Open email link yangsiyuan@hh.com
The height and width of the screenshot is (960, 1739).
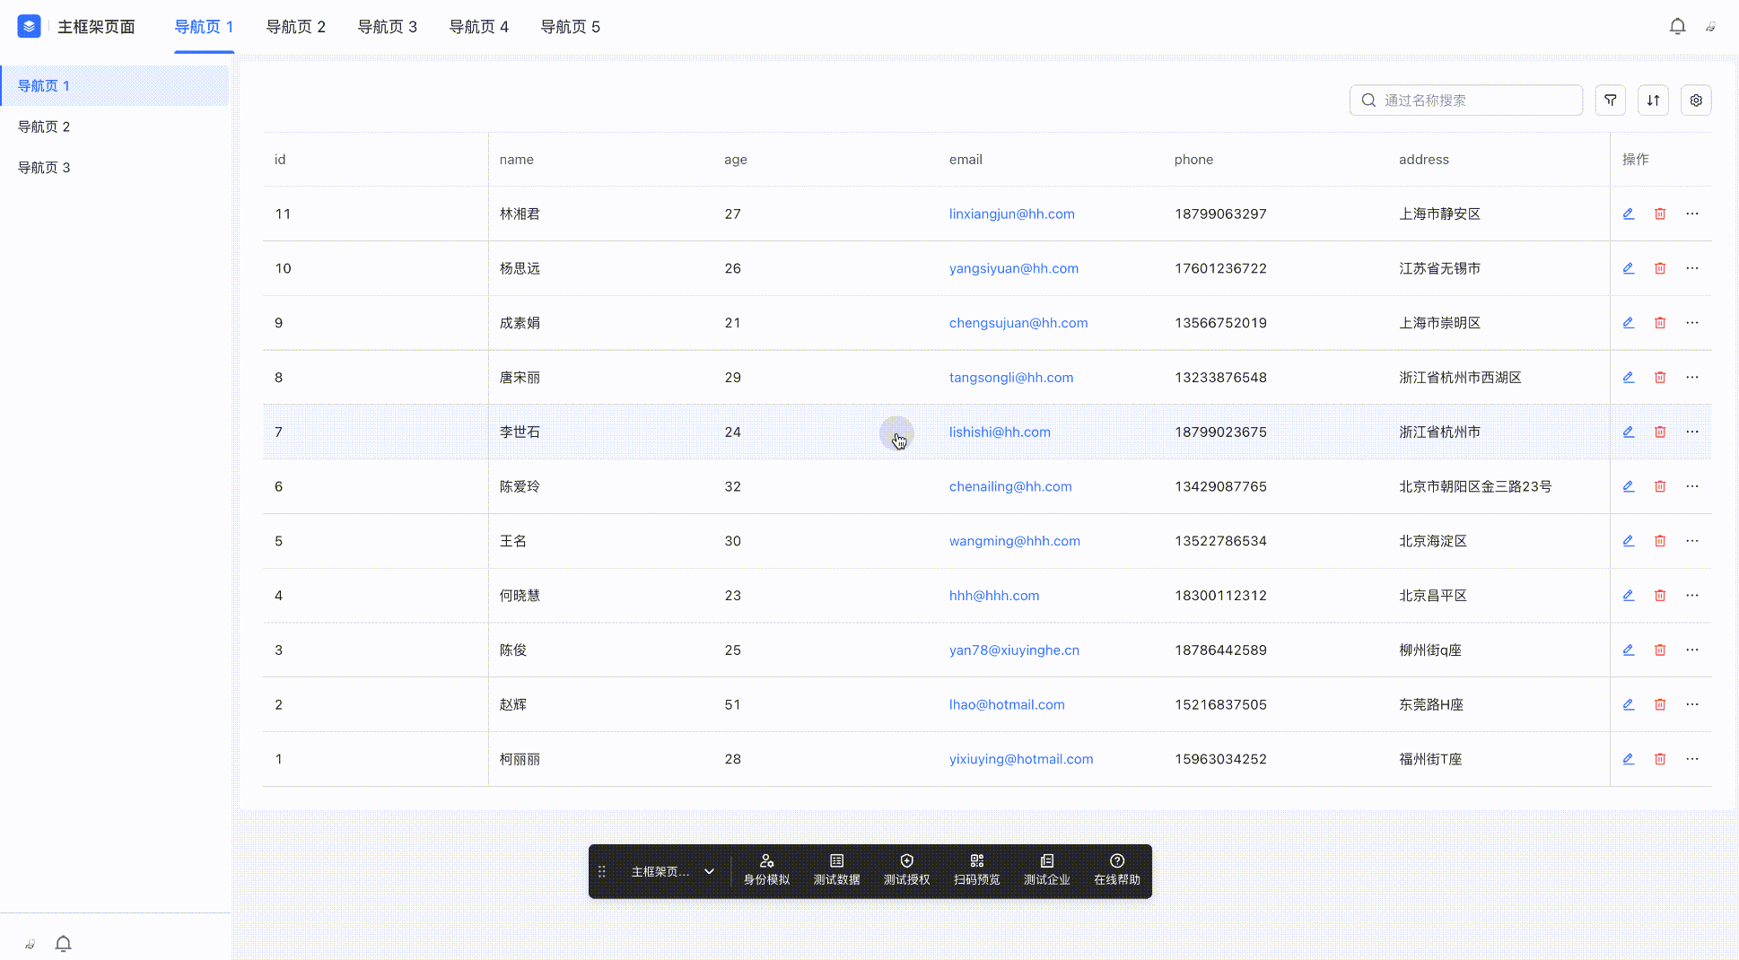pyautogui.click(x=1014, y=268)
